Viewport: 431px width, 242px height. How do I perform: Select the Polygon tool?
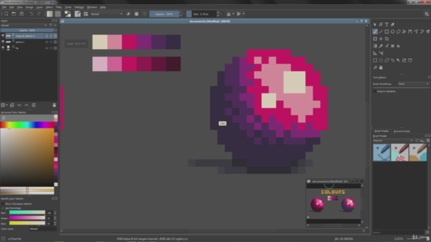click(398, 32)
